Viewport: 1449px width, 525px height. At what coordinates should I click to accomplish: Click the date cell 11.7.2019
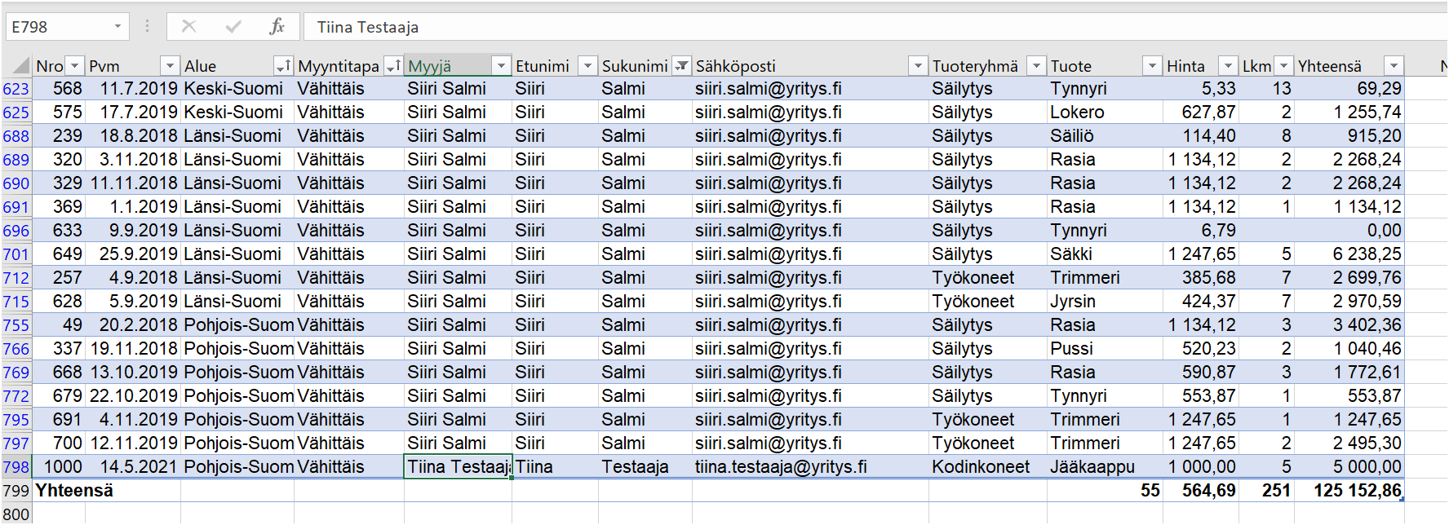133,89
